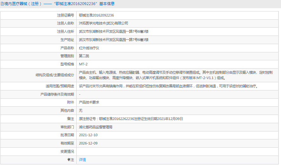Click the 结构及组成/主要组成成分 label

[55, 75]
